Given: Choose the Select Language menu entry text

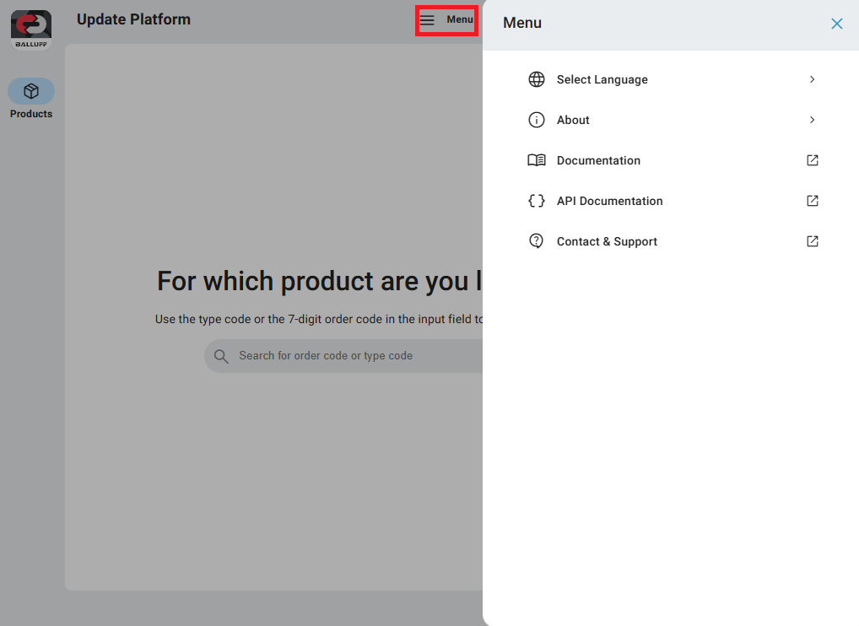Looking at the screenshot, I should click(x=602, y=79).
